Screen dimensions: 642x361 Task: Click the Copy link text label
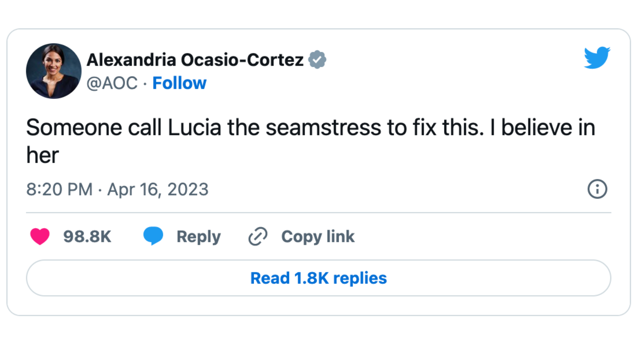coord(318,237)
